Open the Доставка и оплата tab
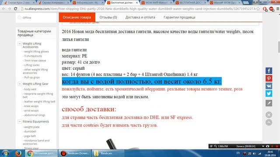This screenshot has height=157, width=280. tap(140, 17)
